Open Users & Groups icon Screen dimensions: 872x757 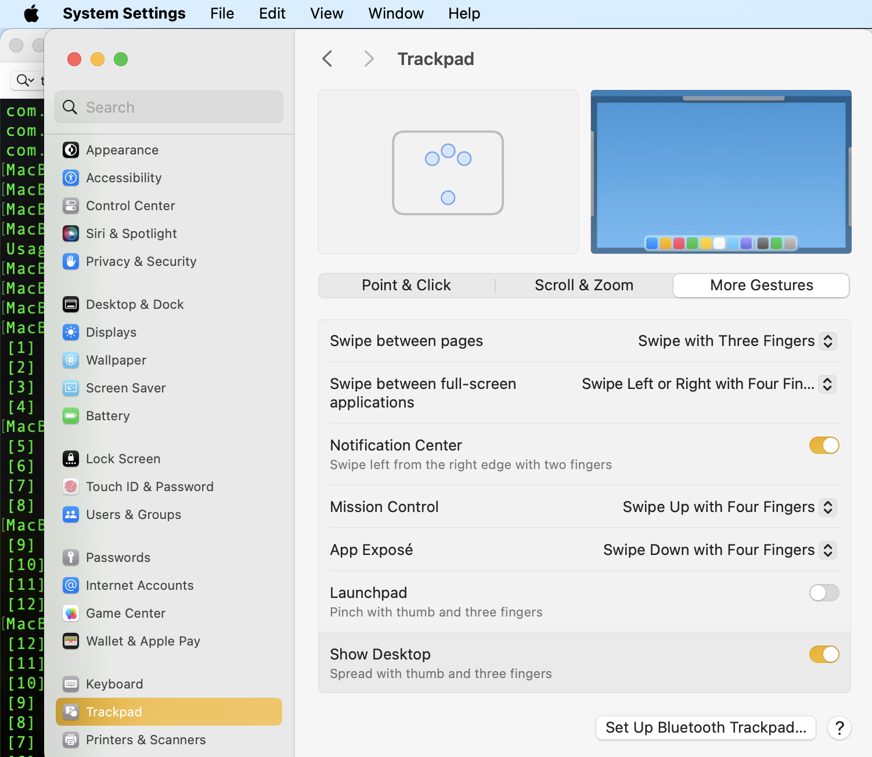71,514
